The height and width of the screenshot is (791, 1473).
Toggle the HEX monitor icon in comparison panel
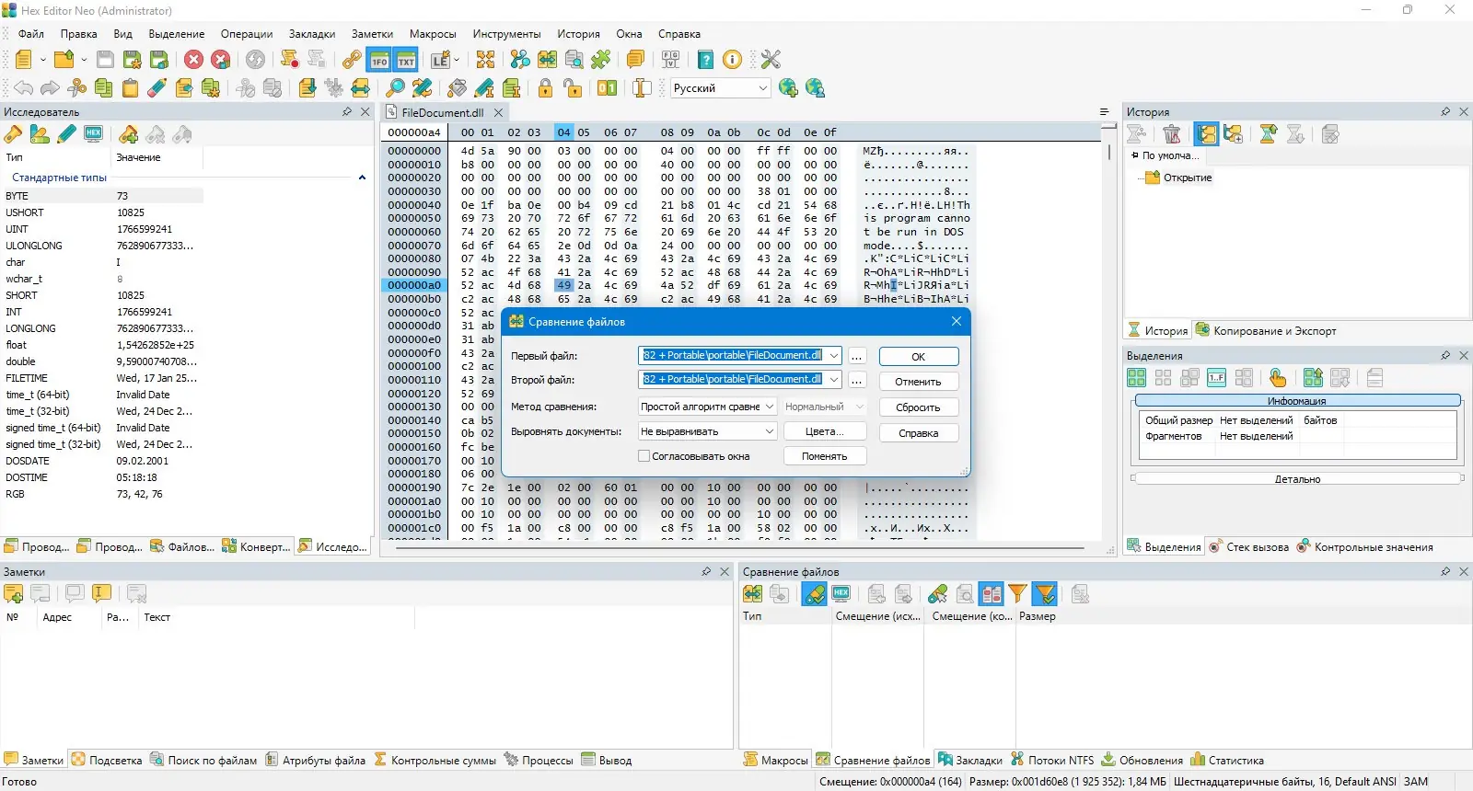click(841, 594)
